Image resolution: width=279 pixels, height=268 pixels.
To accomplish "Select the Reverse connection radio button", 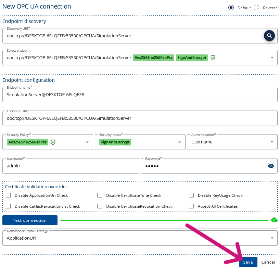I will pyautogui.click(x=256, y=8).
